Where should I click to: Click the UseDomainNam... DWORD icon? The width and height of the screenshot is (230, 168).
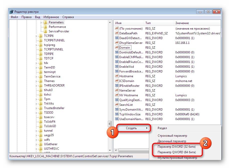tap(117, 119)
